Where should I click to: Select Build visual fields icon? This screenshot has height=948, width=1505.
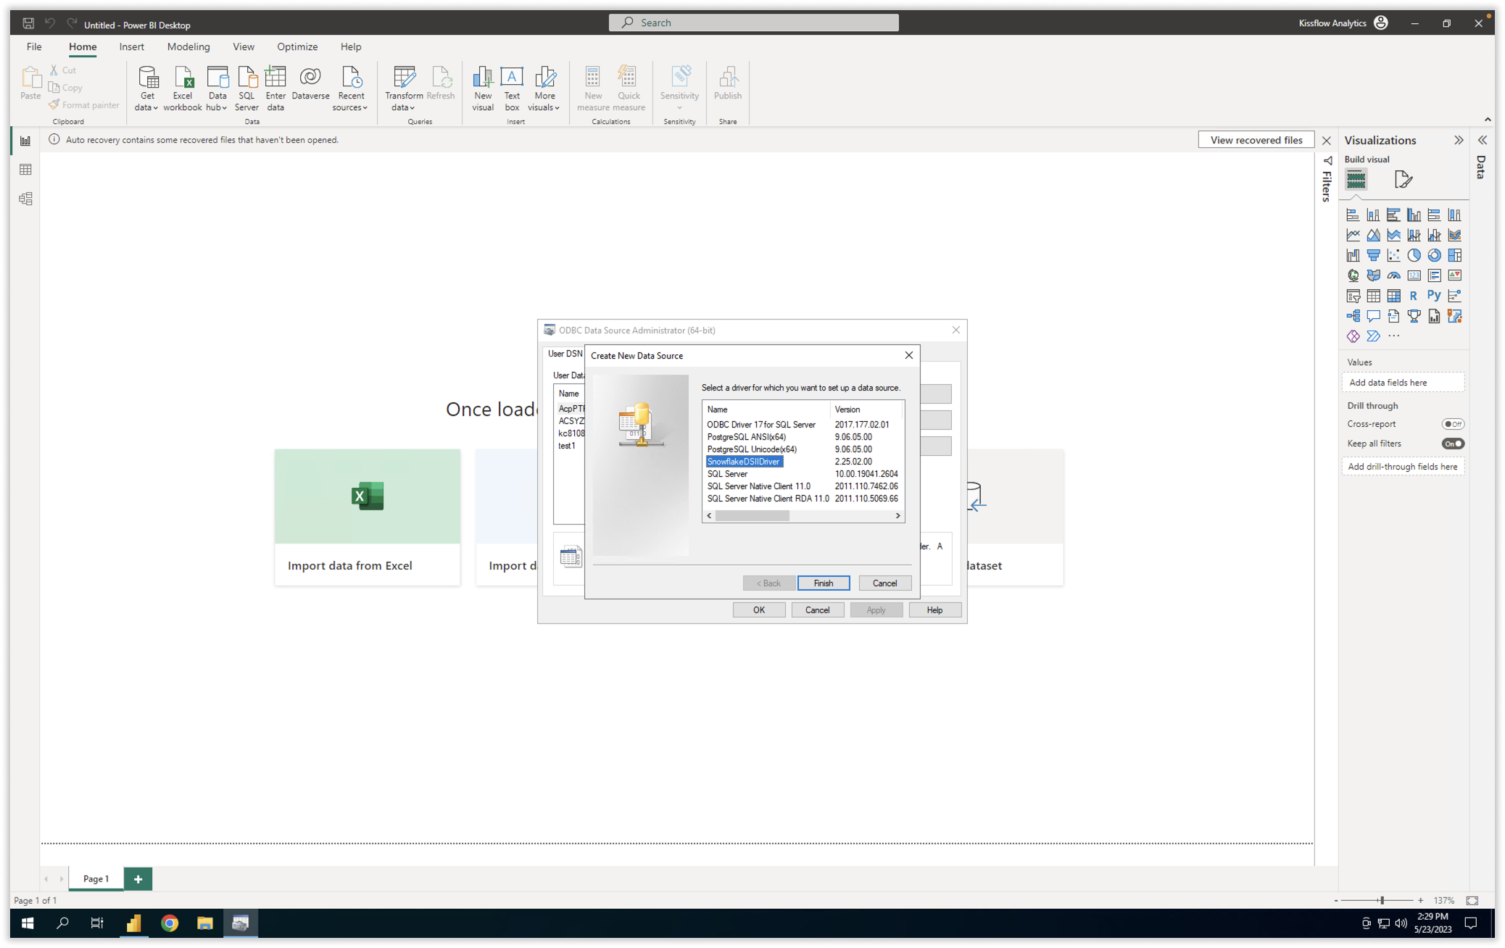pyautogui.click(x=1356, y=179)
